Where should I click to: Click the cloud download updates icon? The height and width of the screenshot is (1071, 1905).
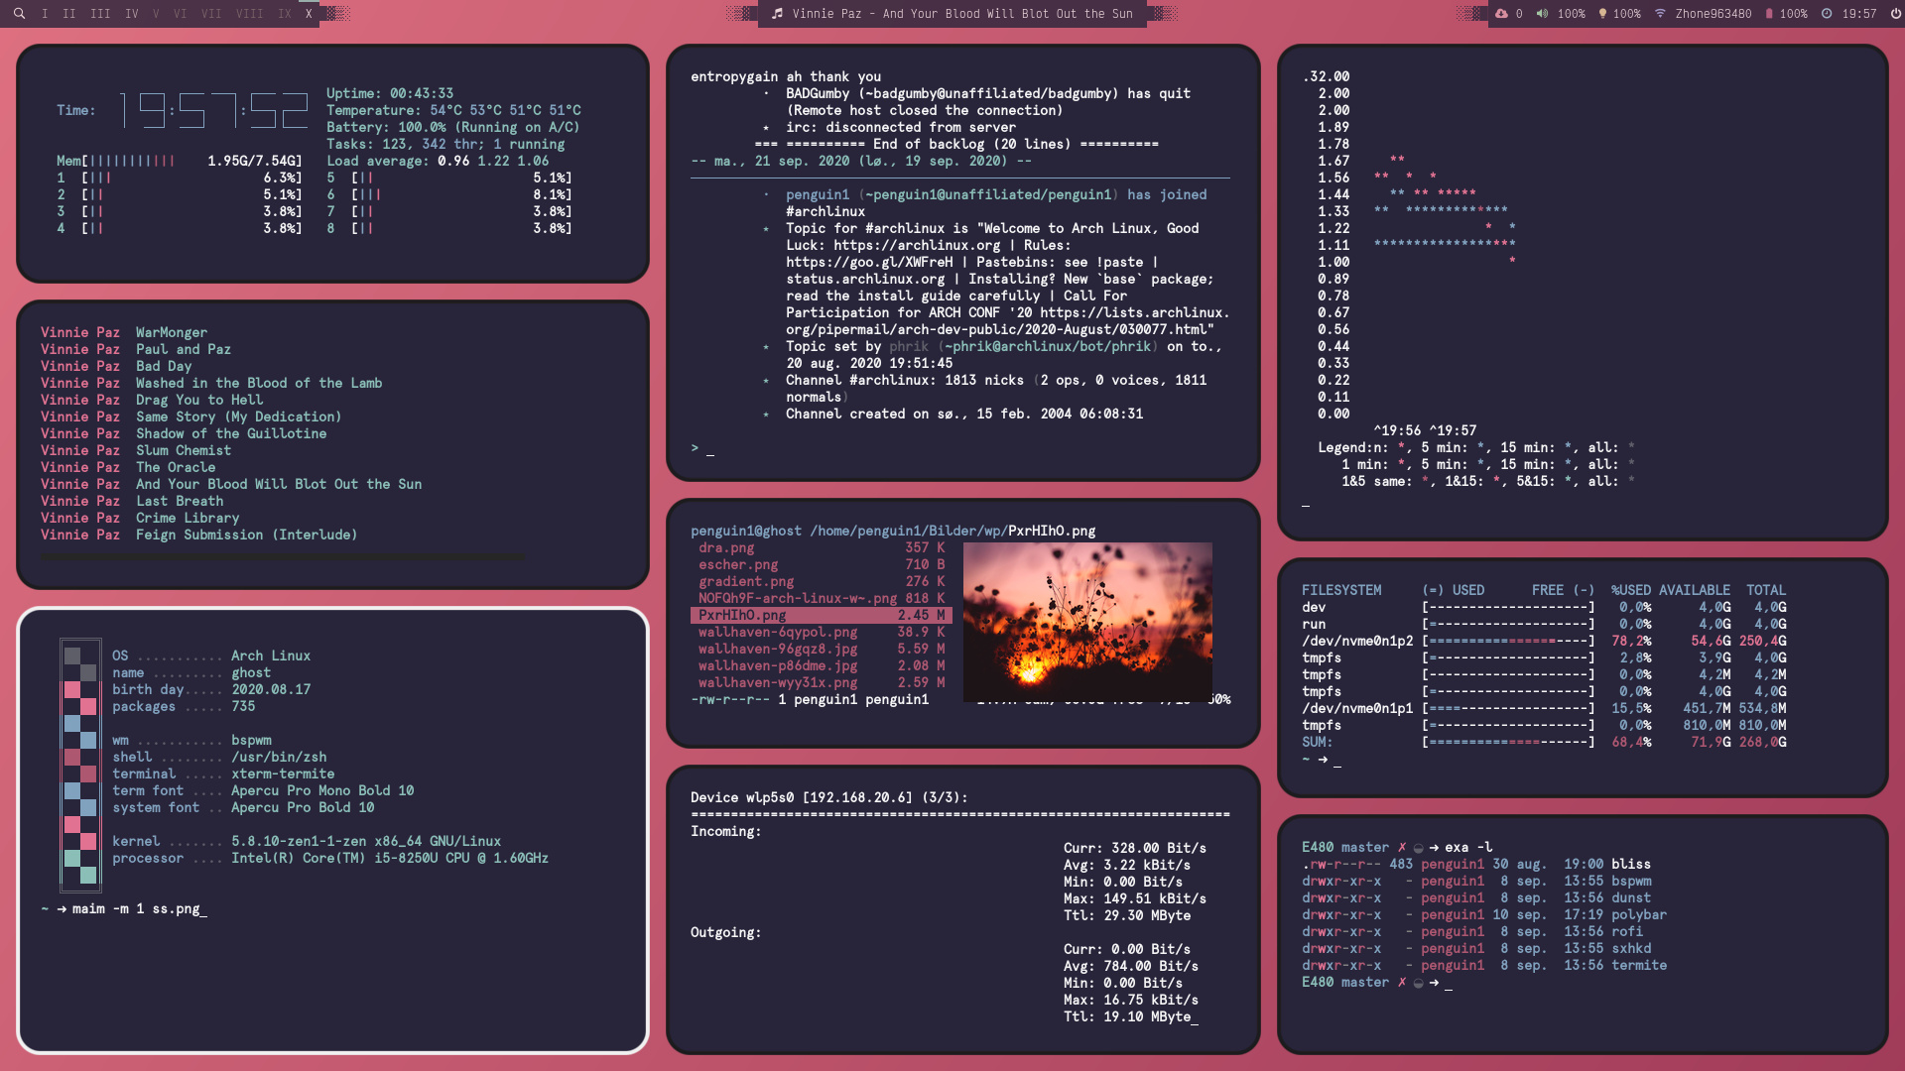point(1501,14)
